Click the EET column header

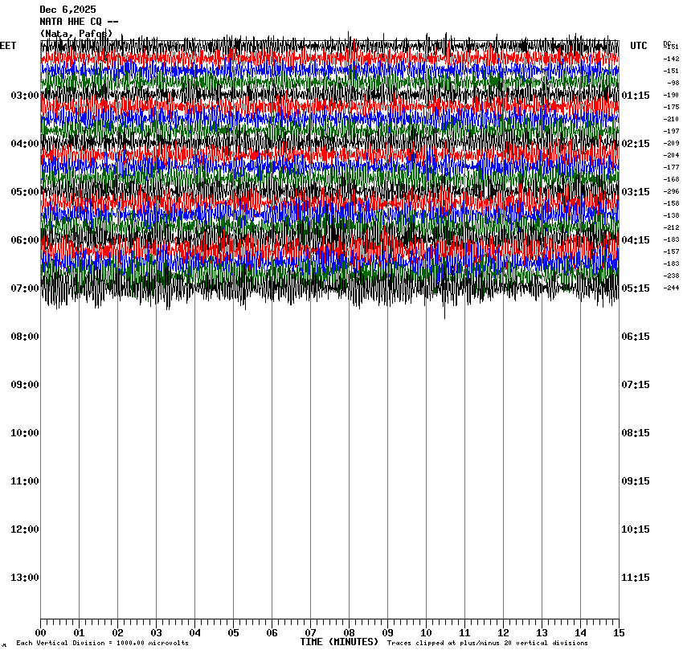8,46
